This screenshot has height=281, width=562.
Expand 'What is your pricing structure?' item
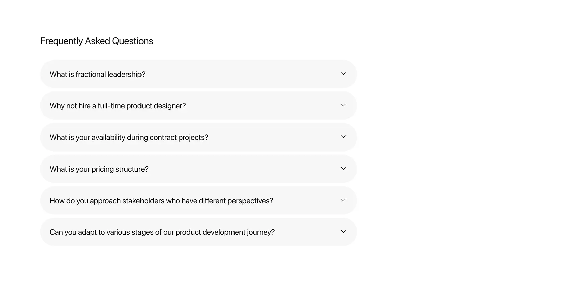(198, 169)
